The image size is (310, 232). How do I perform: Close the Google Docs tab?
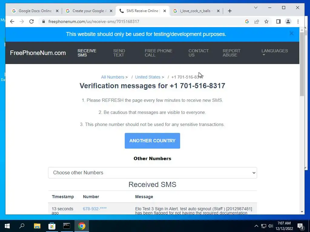tap(57, 11)
